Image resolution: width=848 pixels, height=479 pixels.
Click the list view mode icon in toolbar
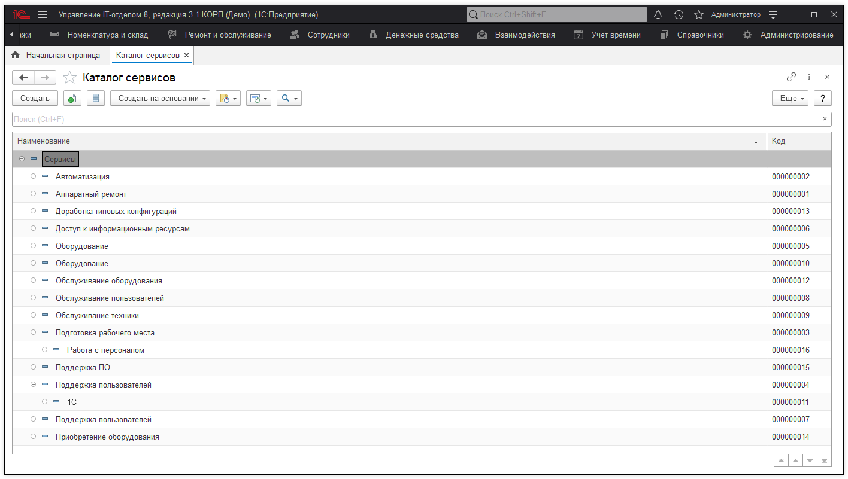click(x=96, y=99)
